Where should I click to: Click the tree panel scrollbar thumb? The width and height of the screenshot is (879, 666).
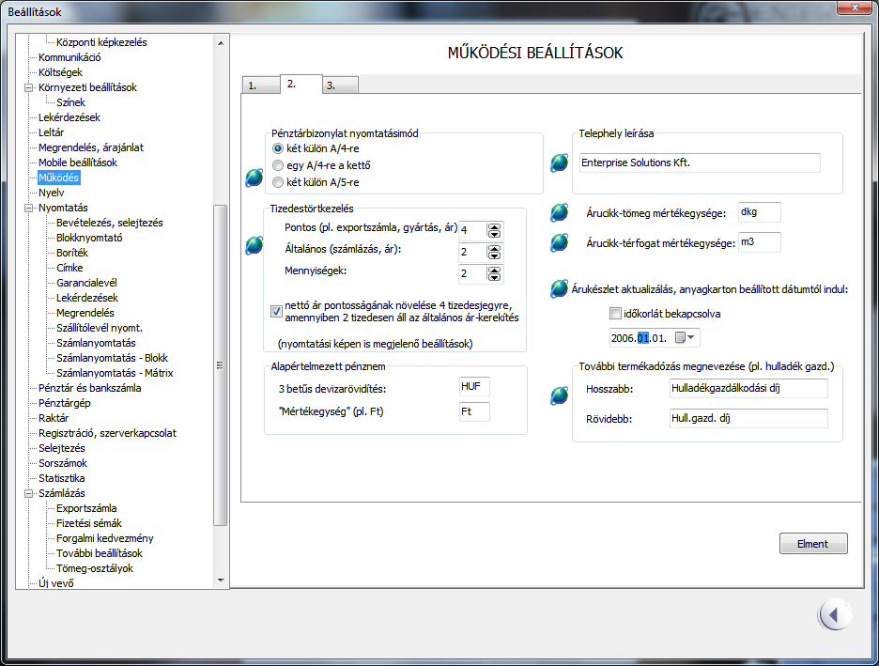(221, 365)
